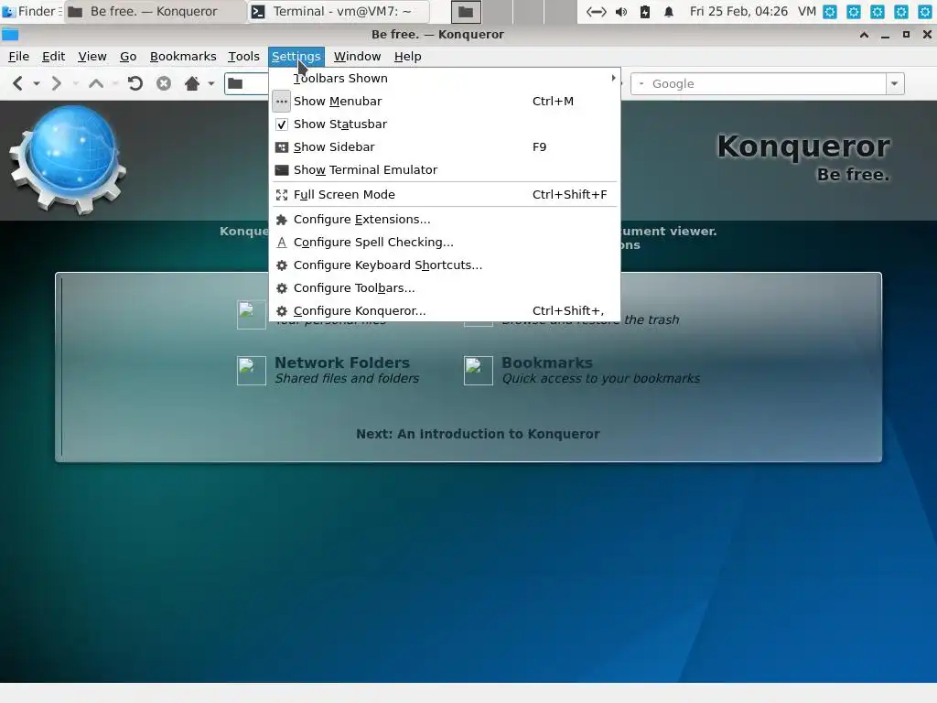Open the Network Folders link
The height and width of the screenshot is (703, 937).
342,362
